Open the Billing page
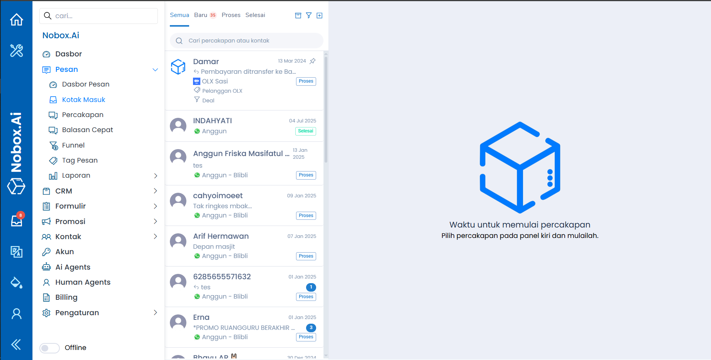The height and width of the screenshot is (360, 711). 66,297
